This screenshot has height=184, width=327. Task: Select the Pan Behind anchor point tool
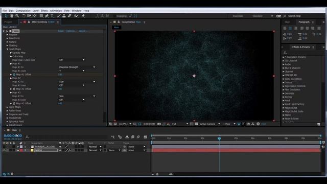tap(35, 16)
